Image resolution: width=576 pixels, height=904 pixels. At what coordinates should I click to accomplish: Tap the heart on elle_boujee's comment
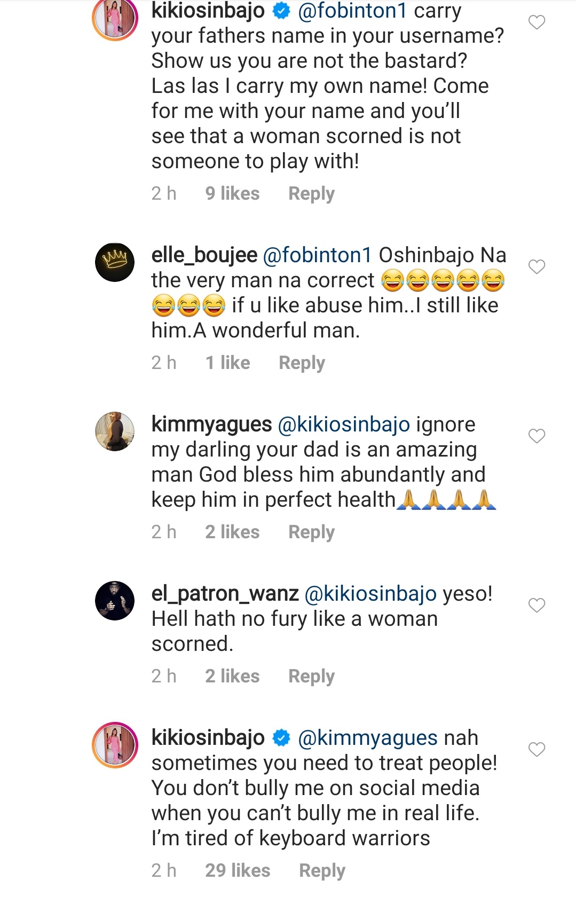coord(536,266)
